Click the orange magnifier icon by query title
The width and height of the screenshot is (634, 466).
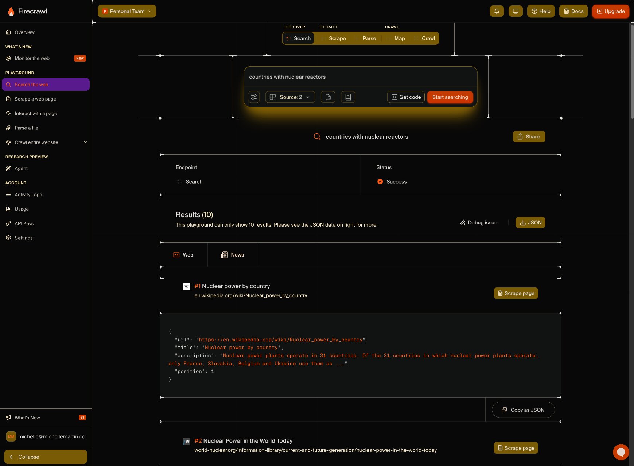point(317,137)
